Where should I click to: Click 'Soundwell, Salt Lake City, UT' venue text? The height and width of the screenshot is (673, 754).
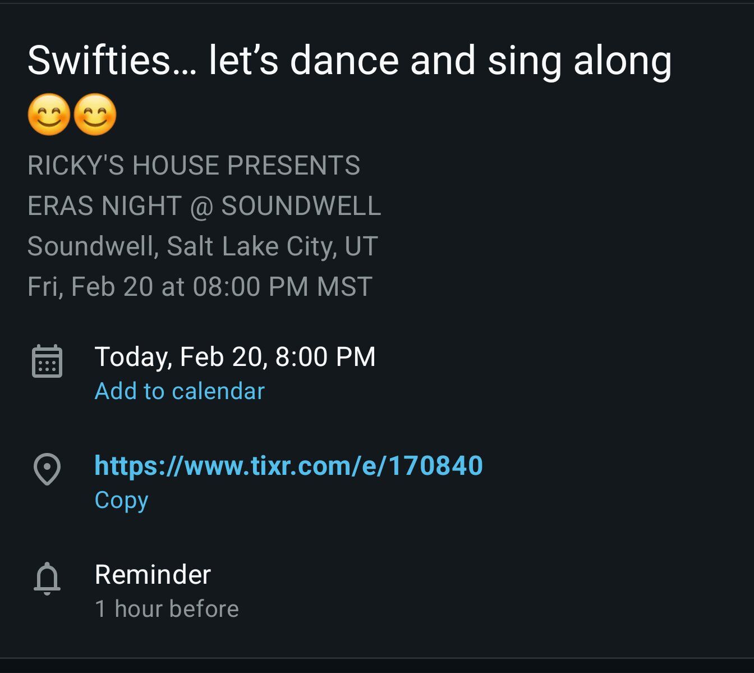coord(203,246)
